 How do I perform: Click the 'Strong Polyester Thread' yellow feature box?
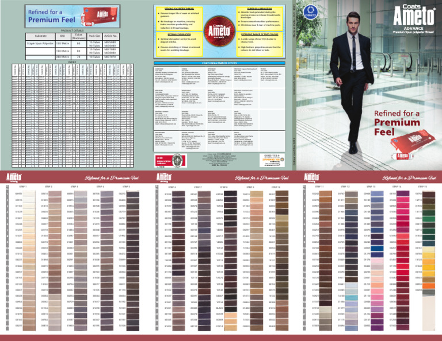click(180, 18)
